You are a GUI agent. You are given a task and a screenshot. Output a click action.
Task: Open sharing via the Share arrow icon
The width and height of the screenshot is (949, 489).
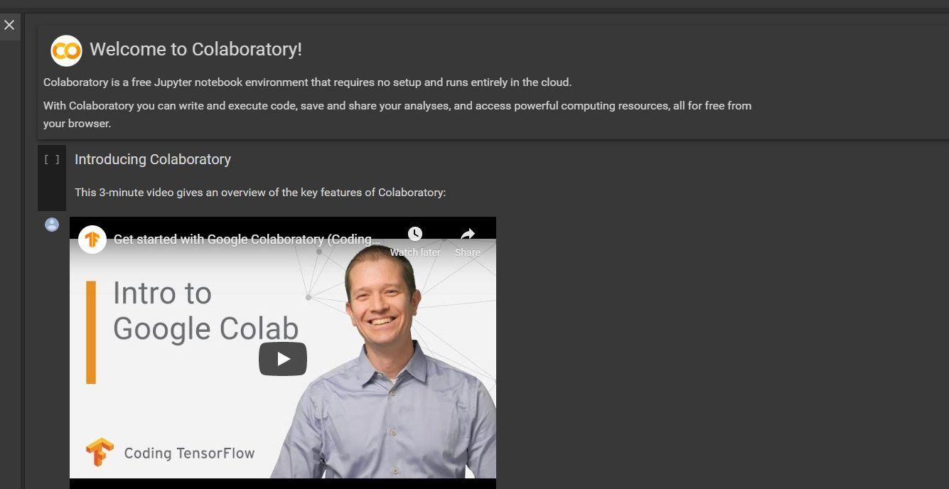click(x=467, y=235)
